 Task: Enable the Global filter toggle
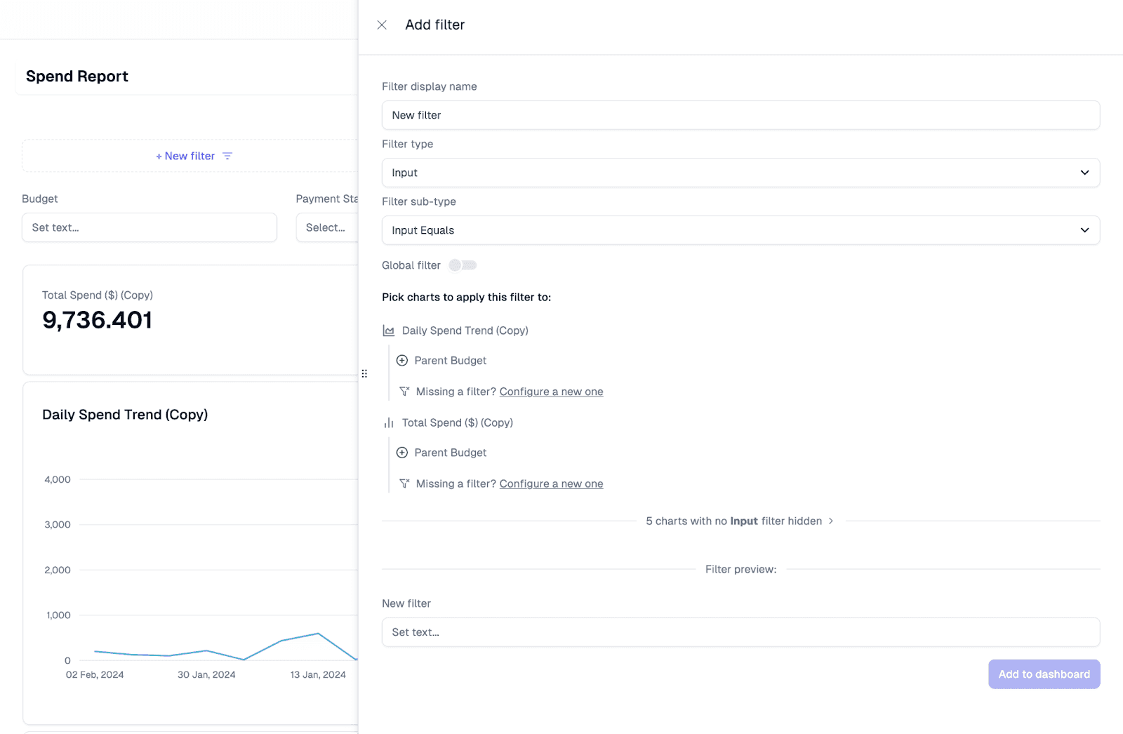pyautogui.click(x=461, y=265)
